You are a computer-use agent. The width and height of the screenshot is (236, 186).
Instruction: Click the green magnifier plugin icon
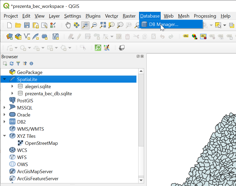[98, 48]
